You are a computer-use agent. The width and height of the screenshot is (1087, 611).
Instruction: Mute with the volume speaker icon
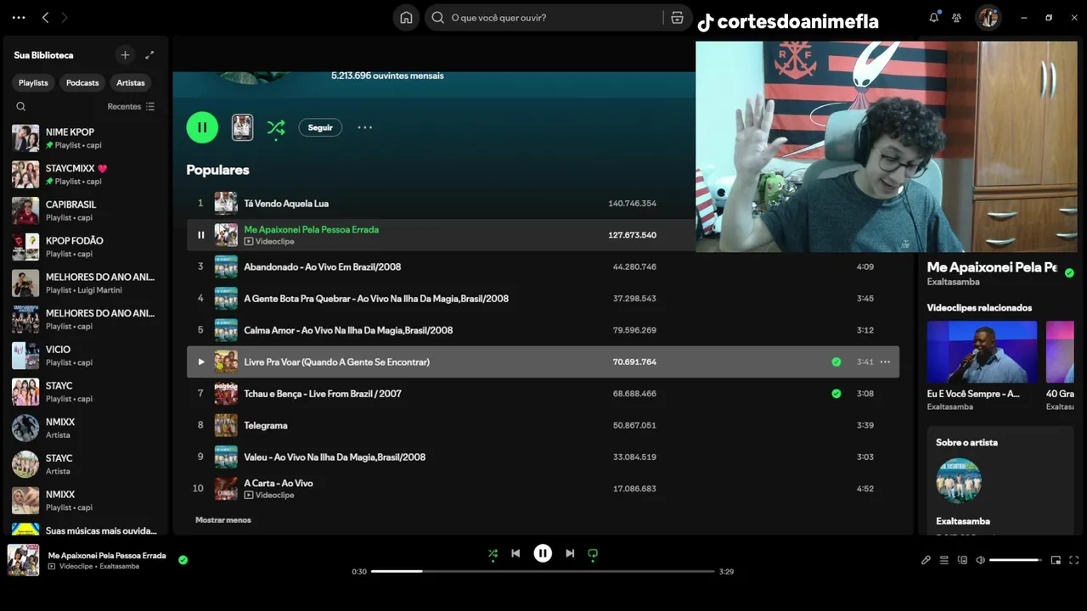pyautogui.click(x=980, y=560)
